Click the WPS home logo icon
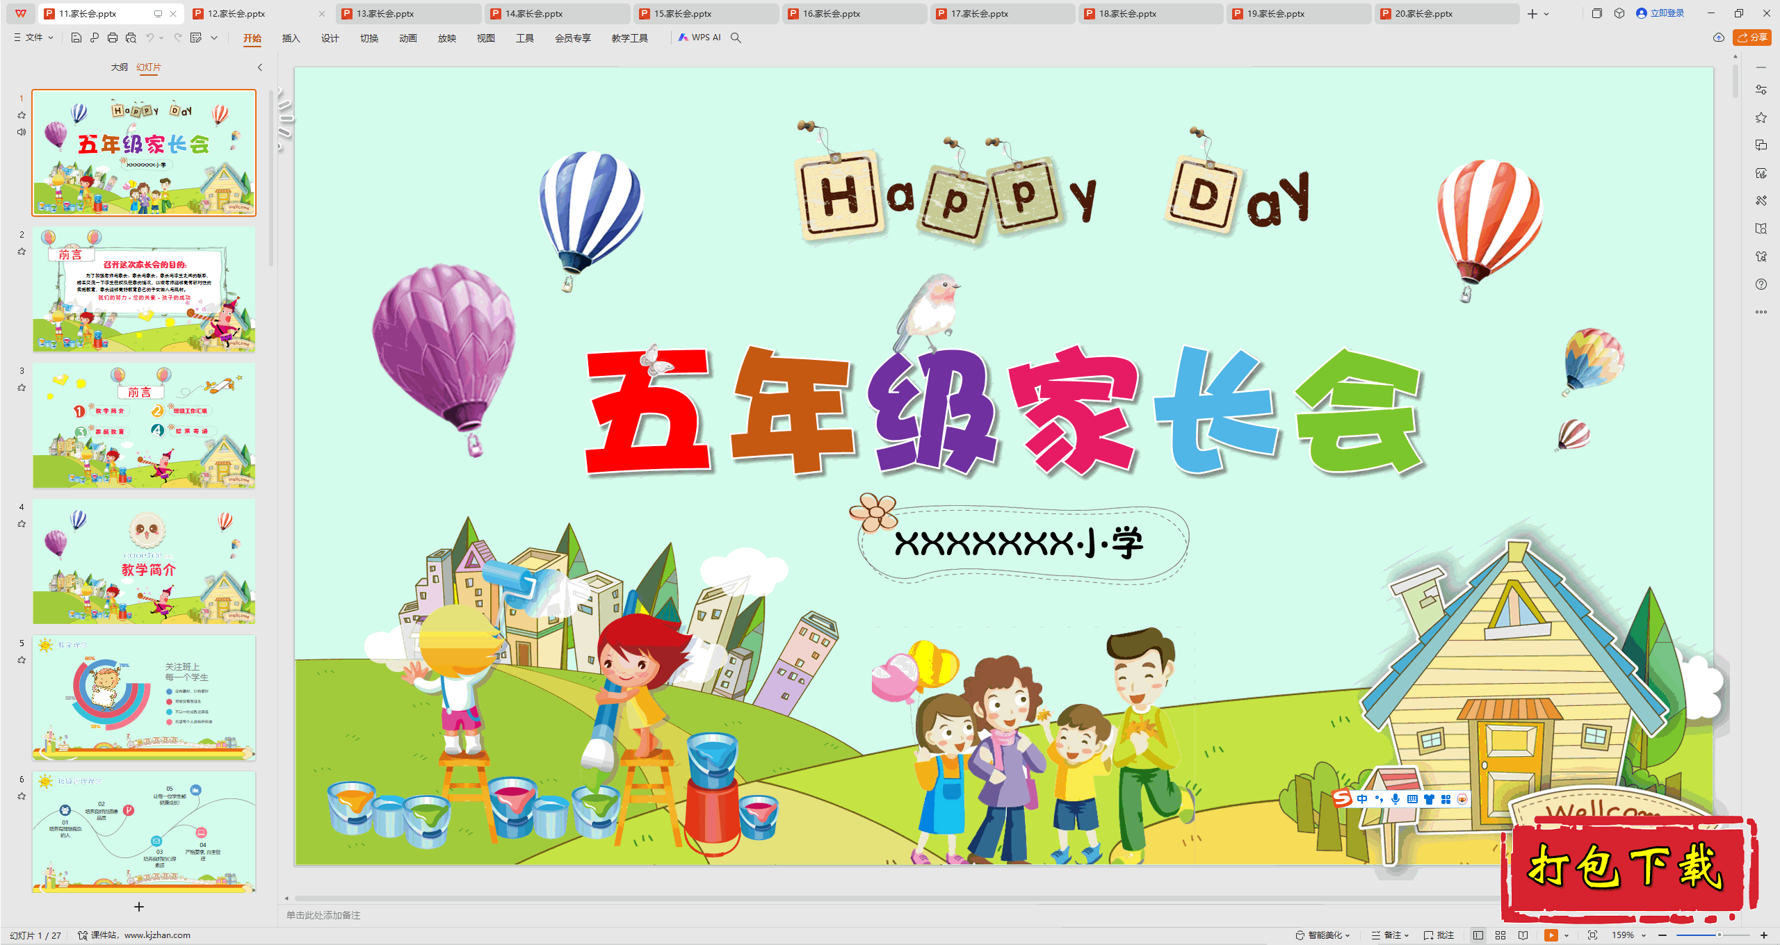This screenshot has width=1780, height=945. (x=21, y=13)
